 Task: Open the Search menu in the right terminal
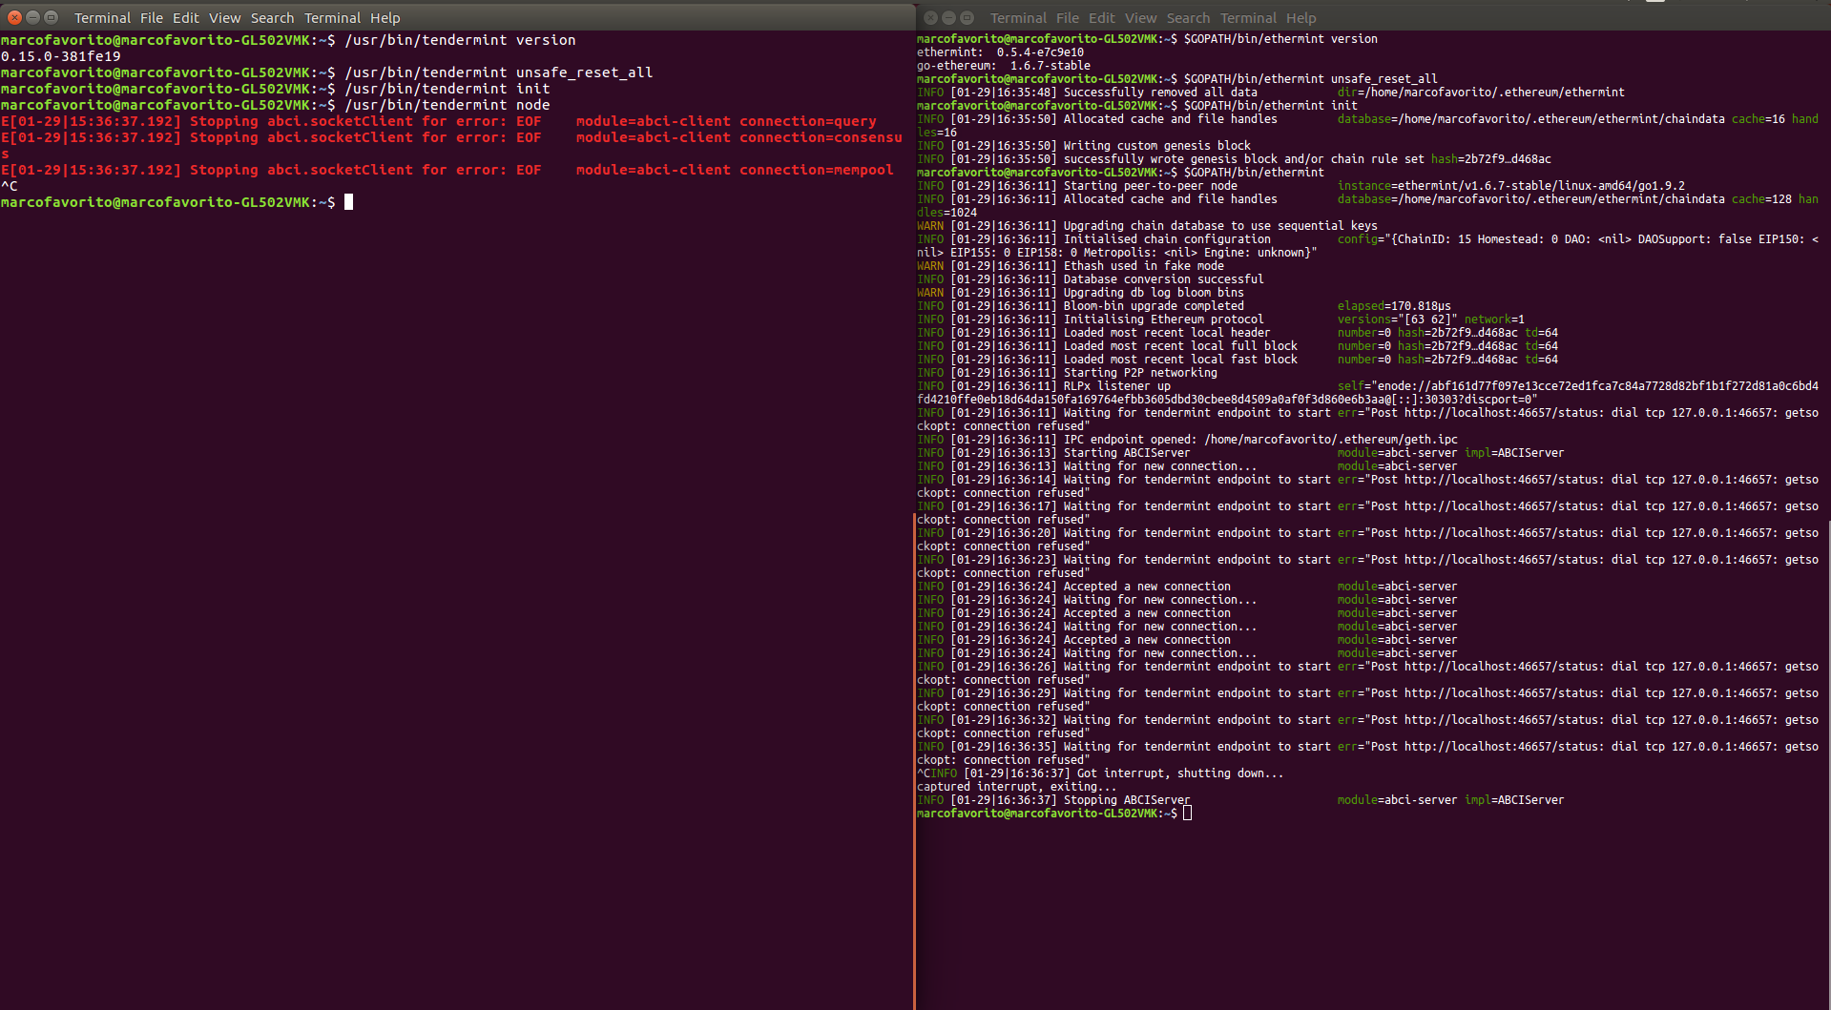pos(1188,17)
